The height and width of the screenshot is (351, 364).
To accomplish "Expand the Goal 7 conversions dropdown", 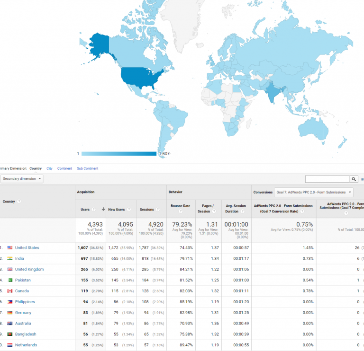I will (313, 192).
